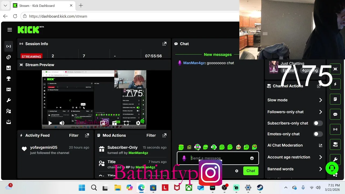Open browser tab list dropdown arrow
The image size is (345, 194).
tap(5, 5)
